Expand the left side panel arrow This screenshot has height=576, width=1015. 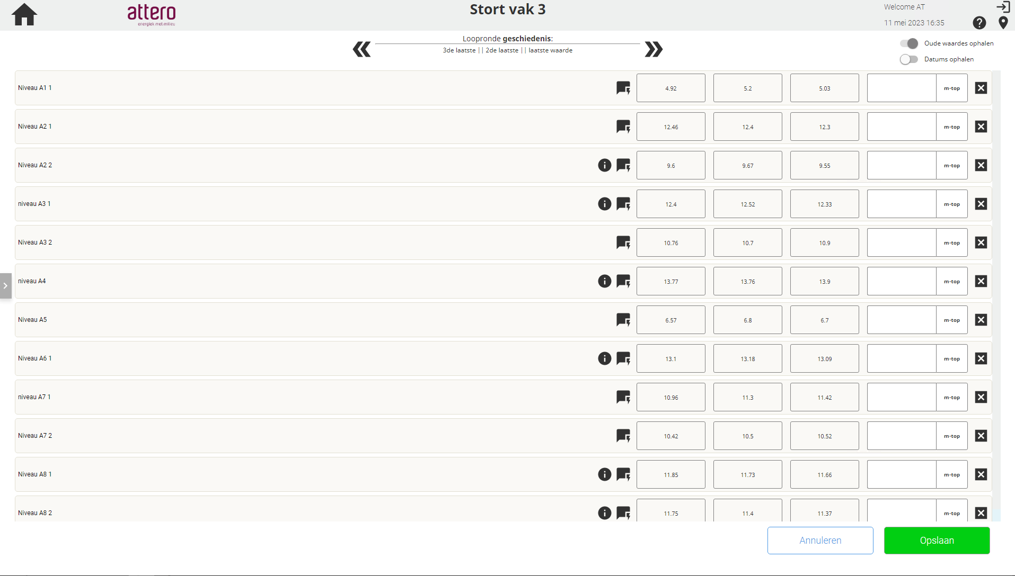point(5,286)
